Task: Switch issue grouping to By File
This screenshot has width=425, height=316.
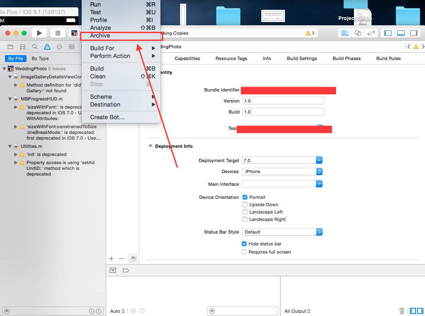Action: [16, 58]
